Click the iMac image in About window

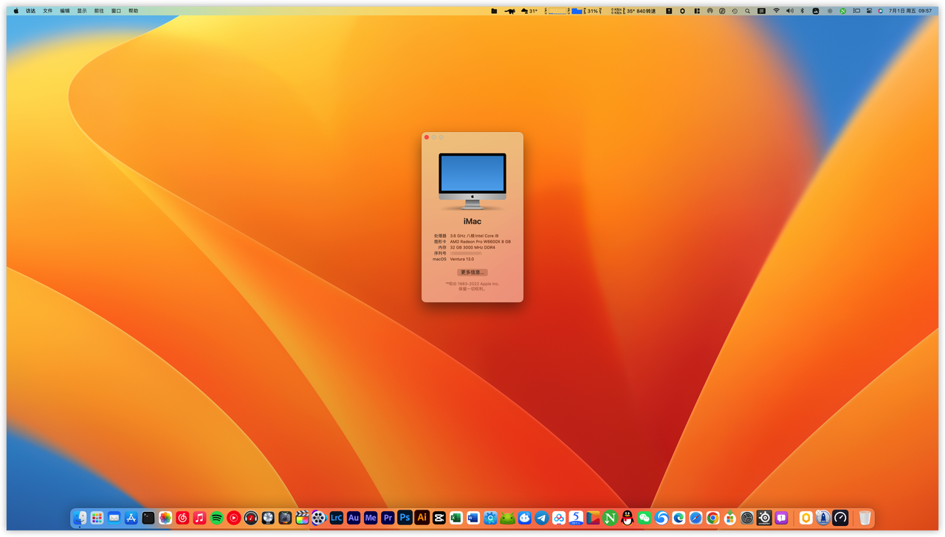pyautogui.click(x=472, y=181)
